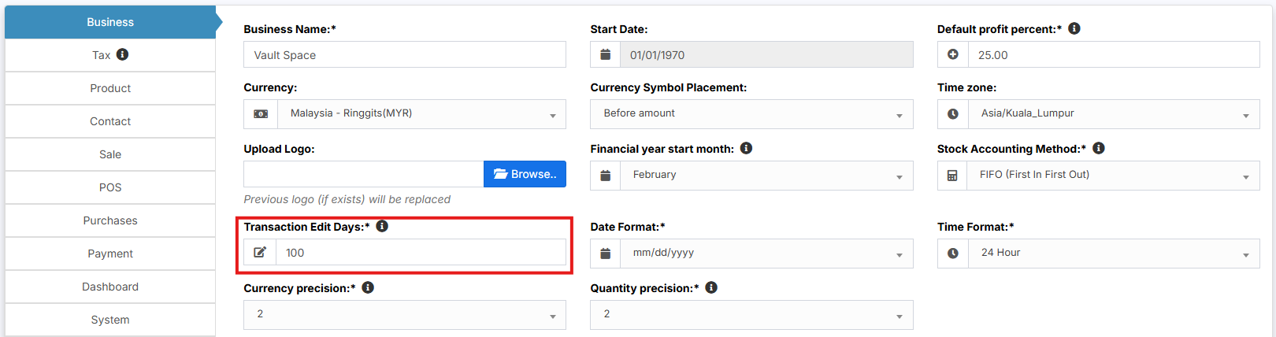This screenshot has width=1276, height=337.
Task: Select the Purchases settings tab
Action: (110, 220)
